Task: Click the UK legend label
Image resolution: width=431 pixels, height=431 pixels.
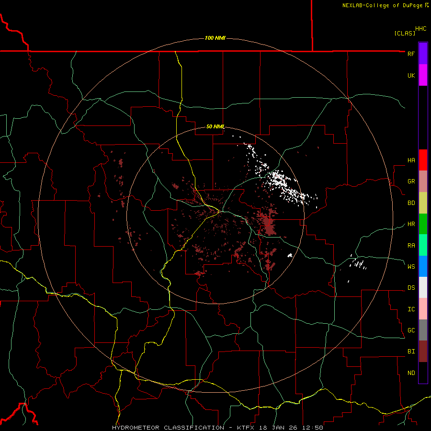Action: coord(411,75)
